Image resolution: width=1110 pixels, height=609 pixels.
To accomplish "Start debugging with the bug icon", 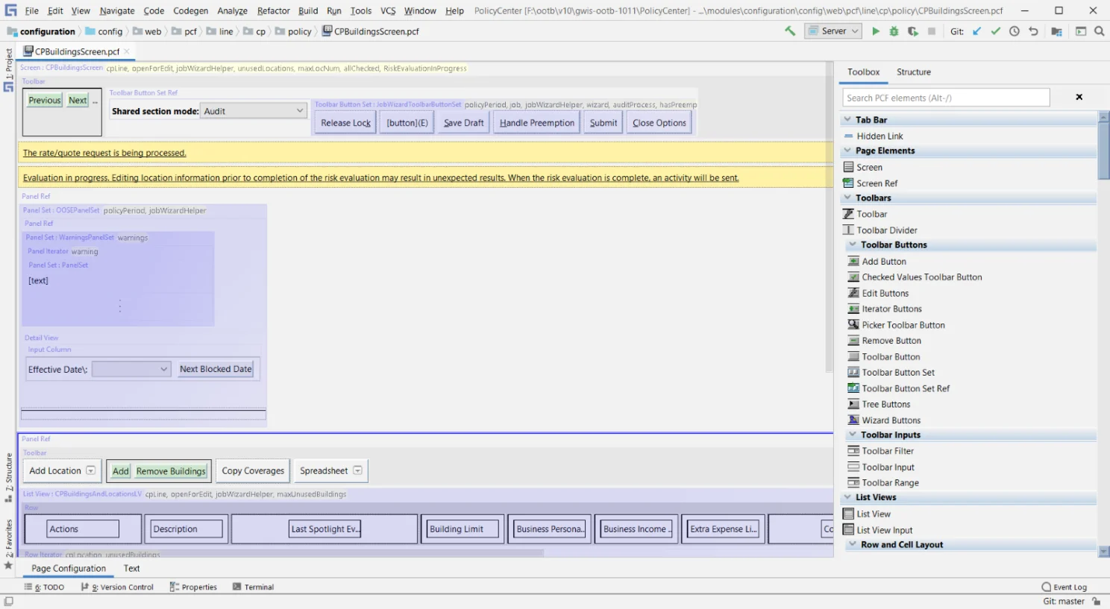I will [894, 31].
